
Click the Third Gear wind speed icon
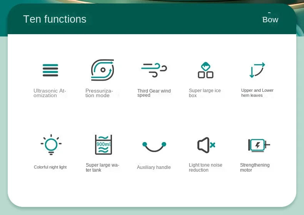pos(154,70)
